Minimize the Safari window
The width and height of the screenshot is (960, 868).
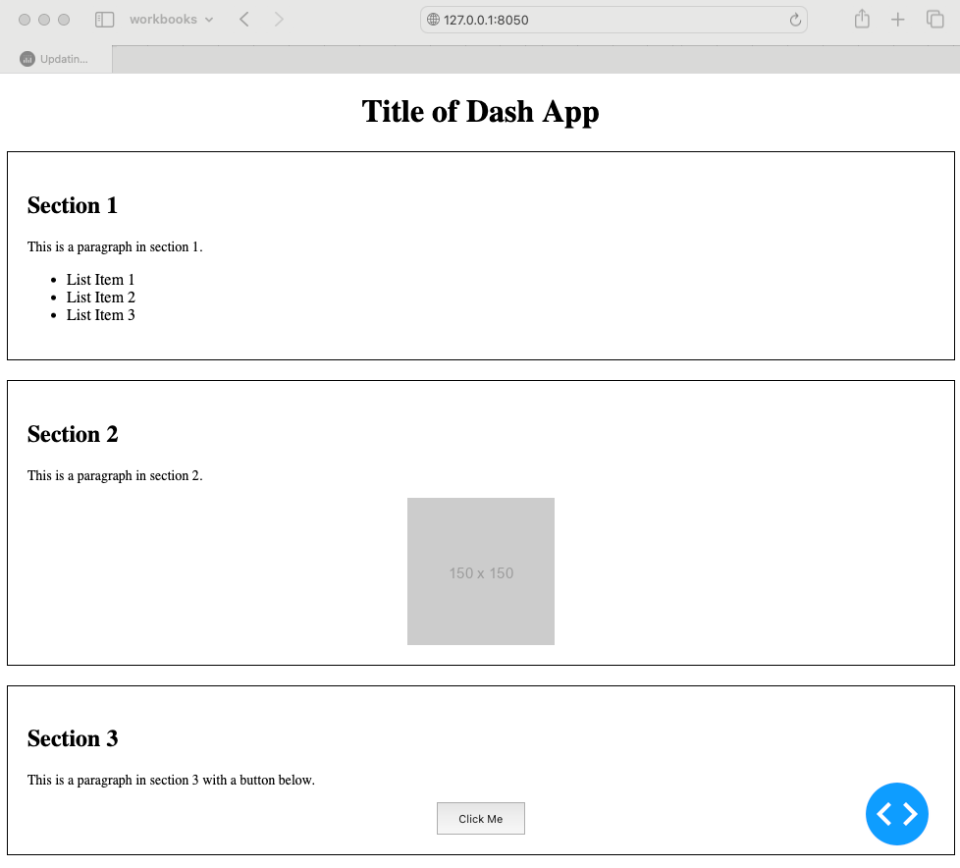point(44,20)
